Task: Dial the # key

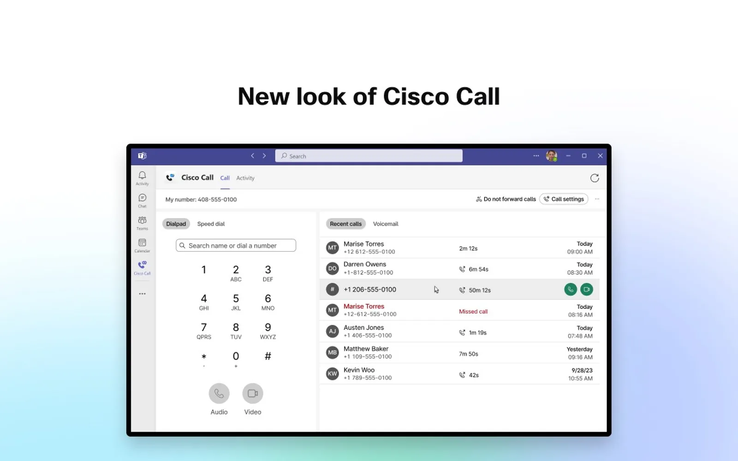Action: [268, 356]
